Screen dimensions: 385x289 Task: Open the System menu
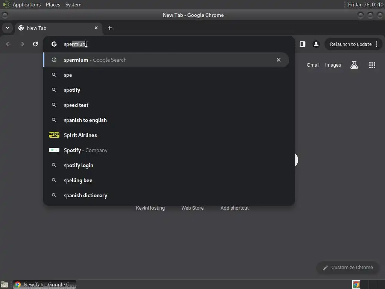point(73,5)
